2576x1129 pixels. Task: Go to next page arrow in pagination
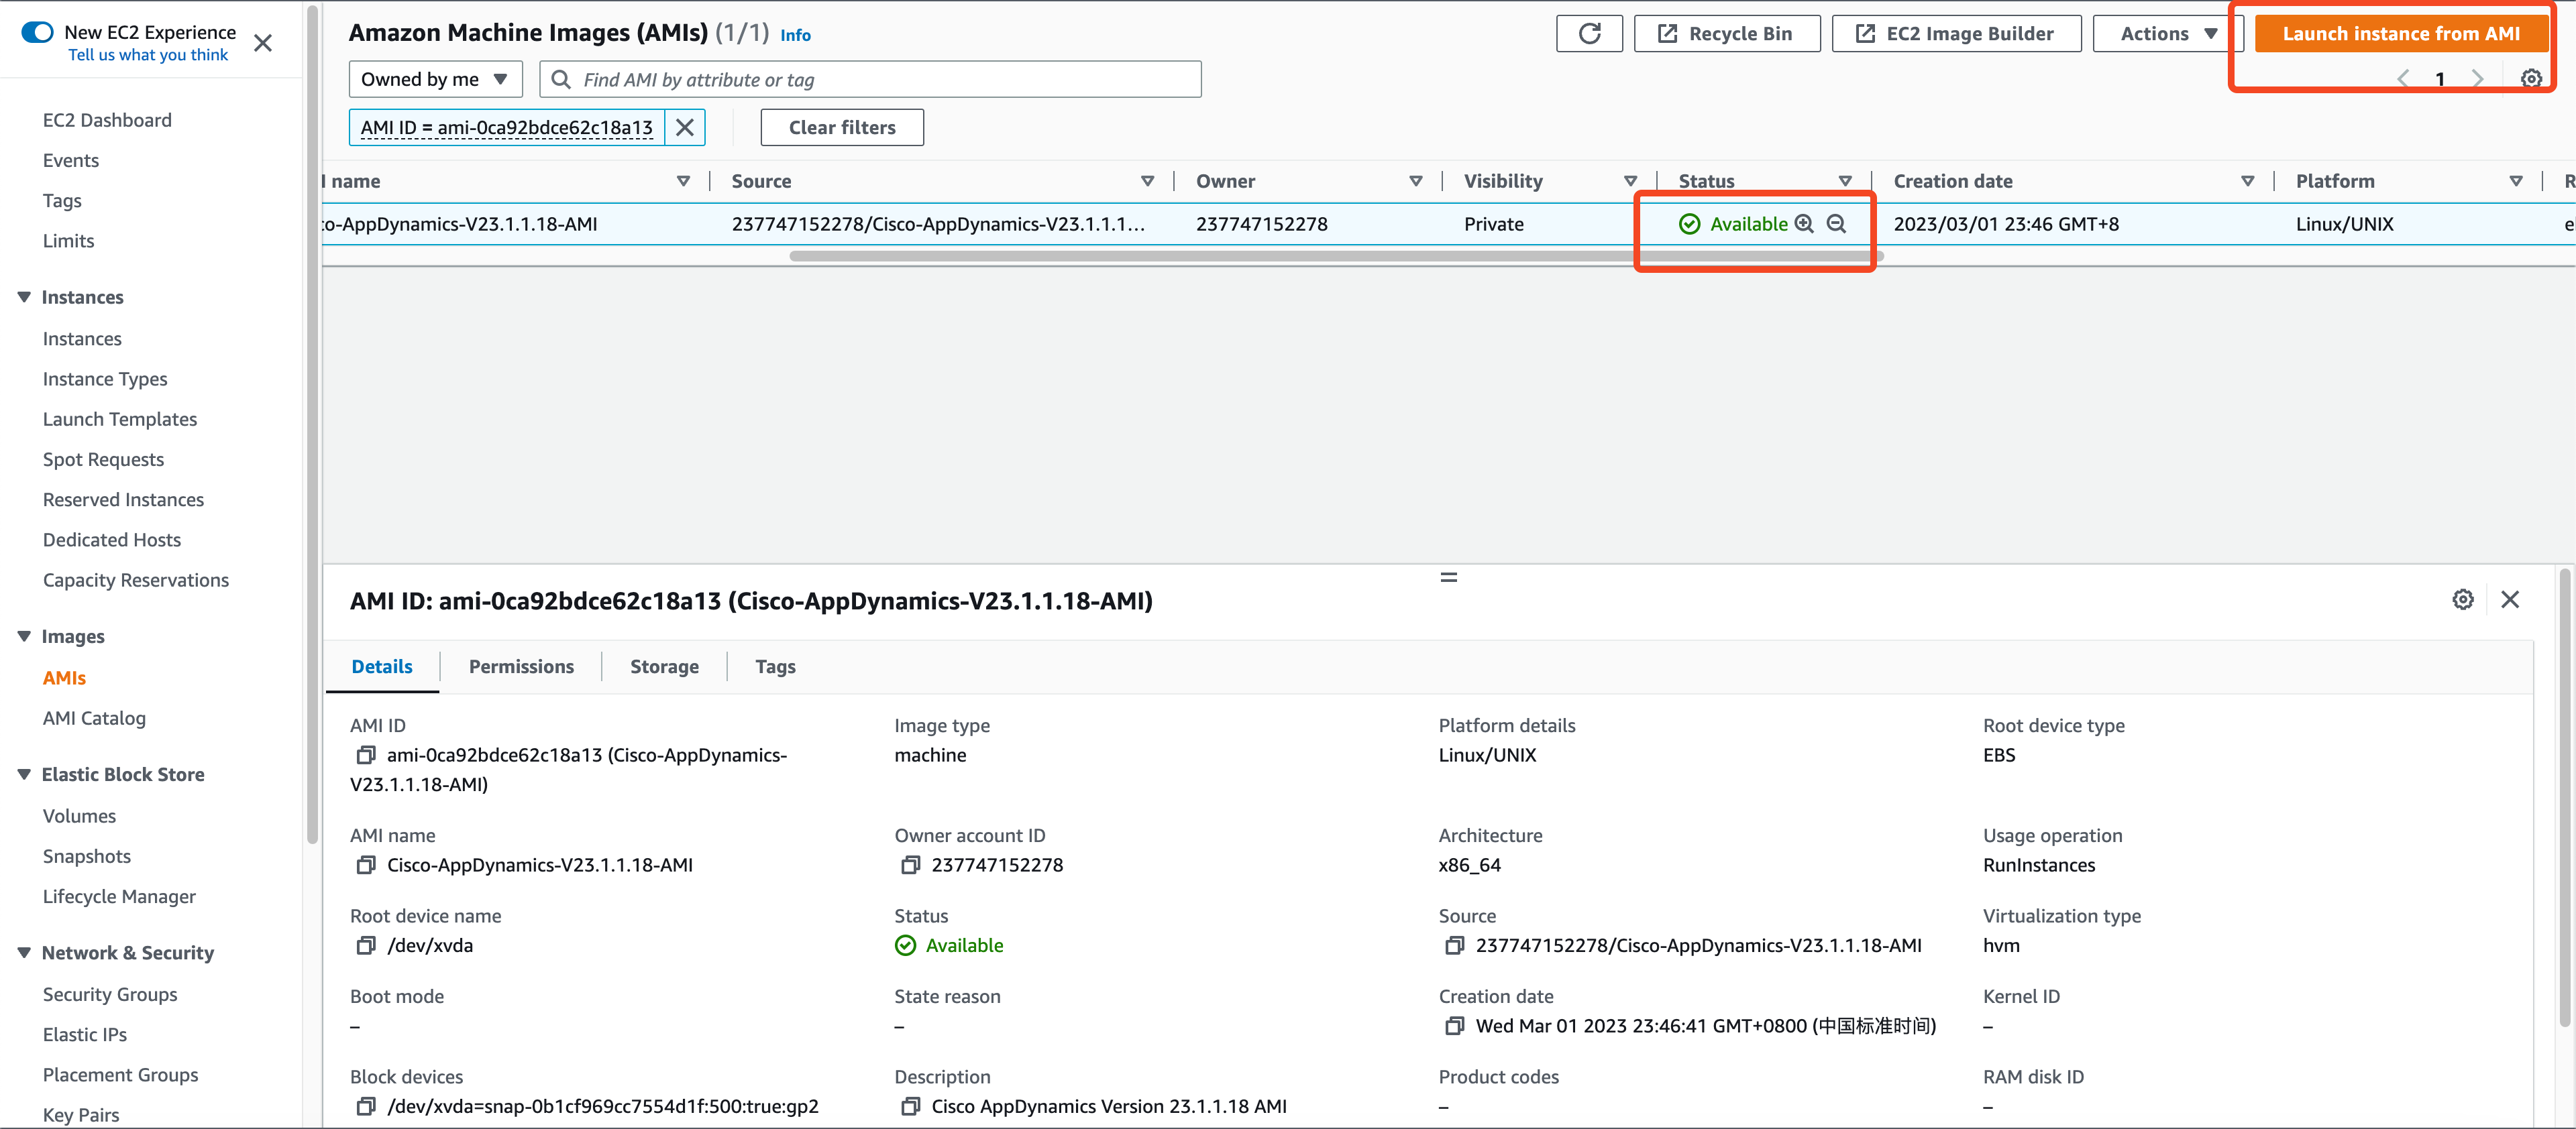point(2477,79)
